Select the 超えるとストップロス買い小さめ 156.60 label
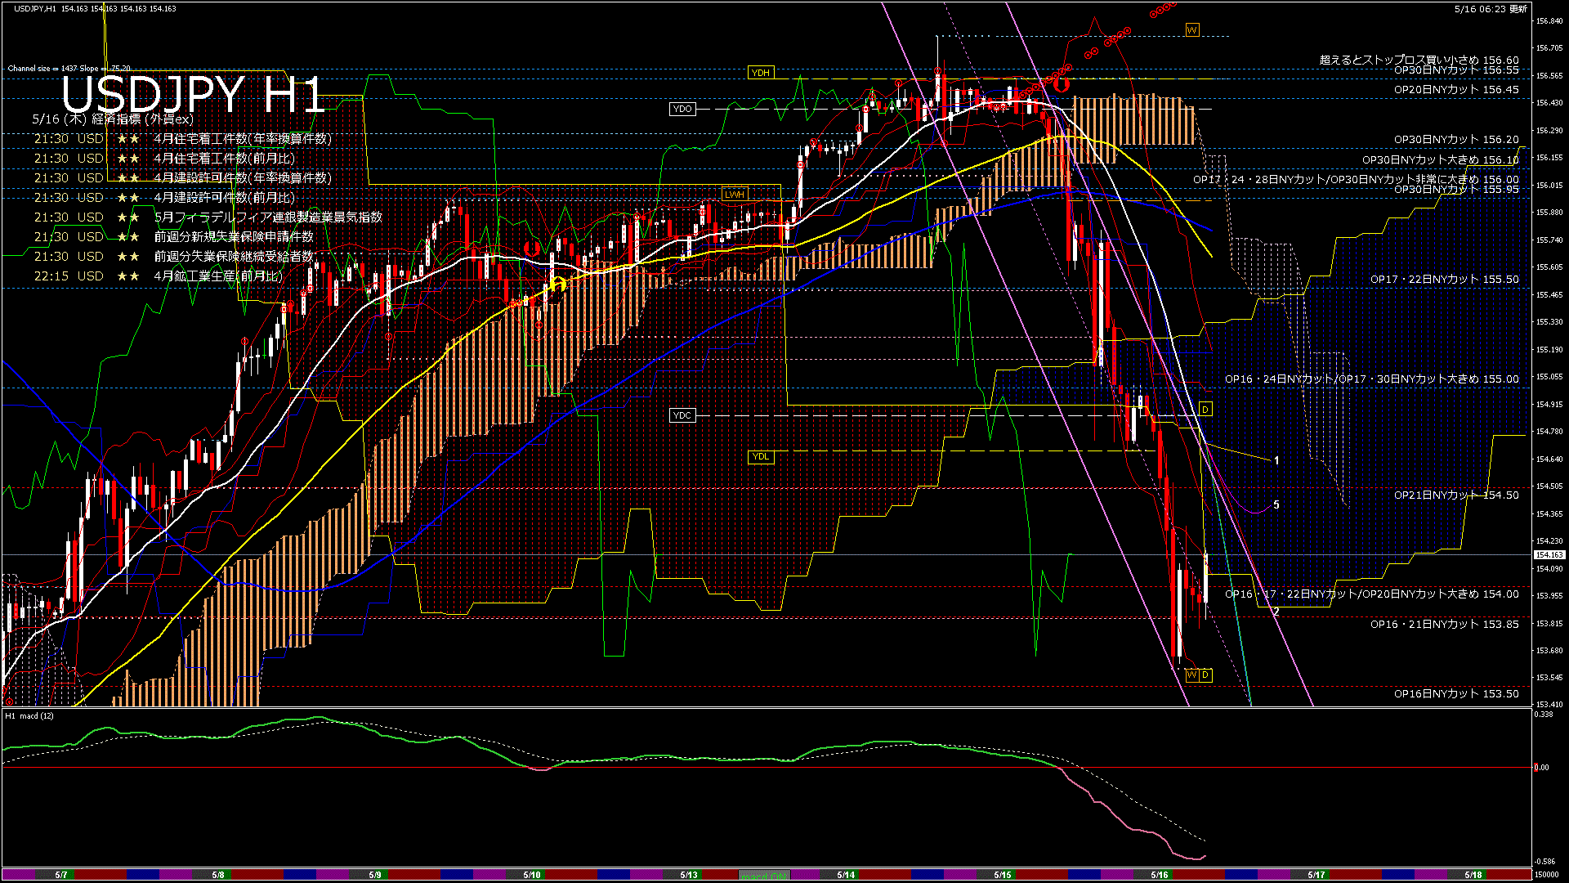Image resolution: width=1569 pixels, height=883 pixels. (x=1419, y=60)
